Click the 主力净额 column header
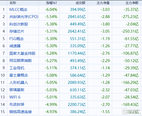The image size is (142, 116). [132, 3]
